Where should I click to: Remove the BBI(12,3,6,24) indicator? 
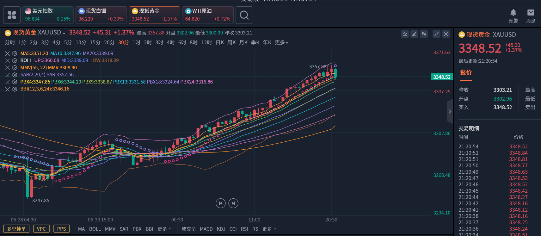point(8,89)
